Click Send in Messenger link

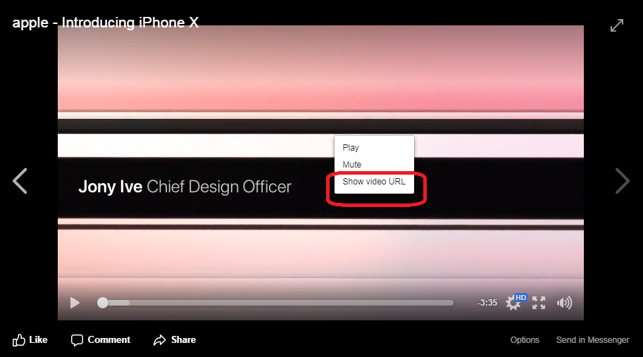click(592, 340)
